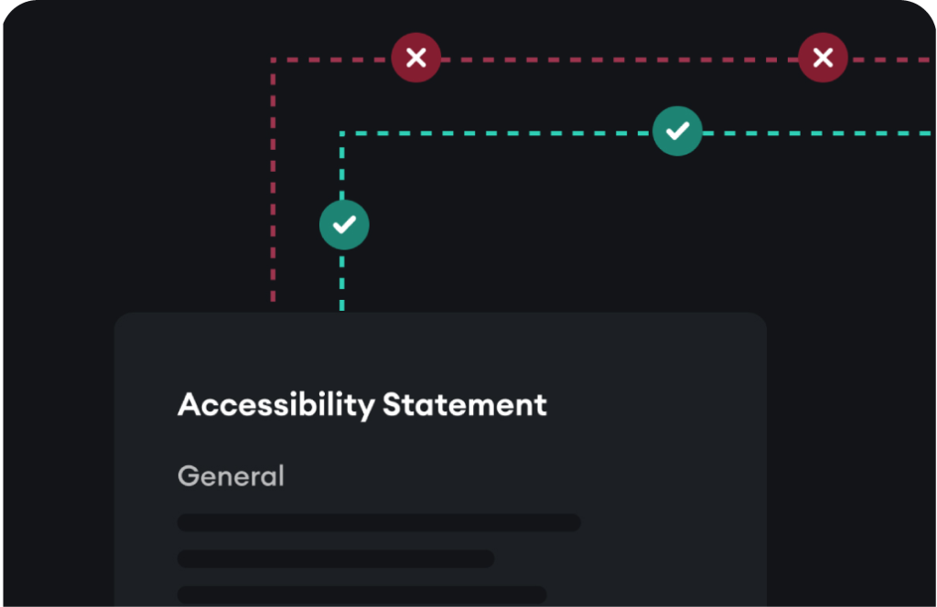The image size is (937, 607).
Task: Click the red dashed line between the X icons
Action: point(619,59)
